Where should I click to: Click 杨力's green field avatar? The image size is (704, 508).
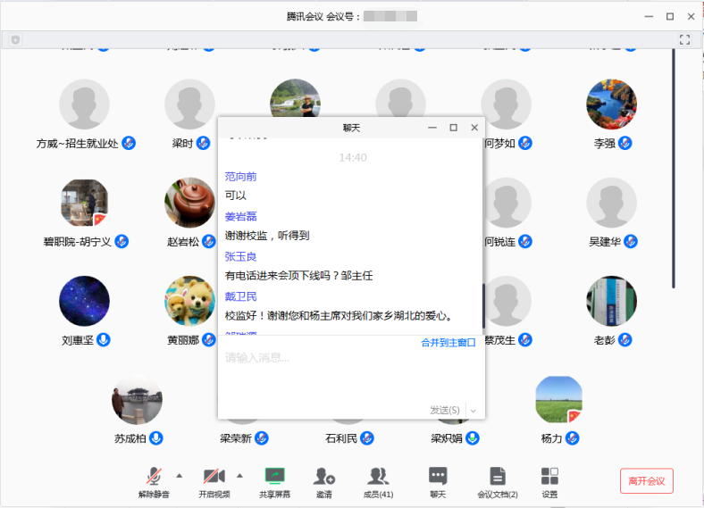coord(559,399)
